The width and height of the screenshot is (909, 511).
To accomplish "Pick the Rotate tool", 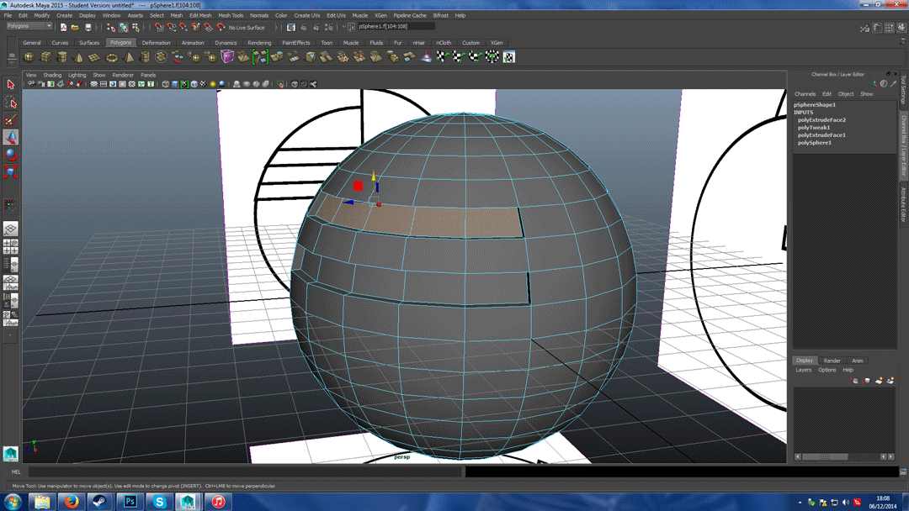I will pyautogui.click(x=10, y=155).
